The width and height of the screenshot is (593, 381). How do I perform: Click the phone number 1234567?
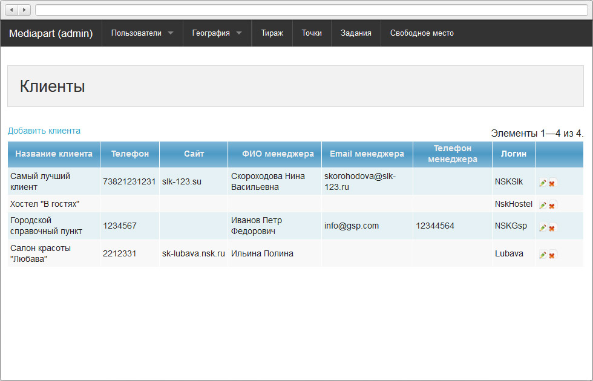coord(120,226)
